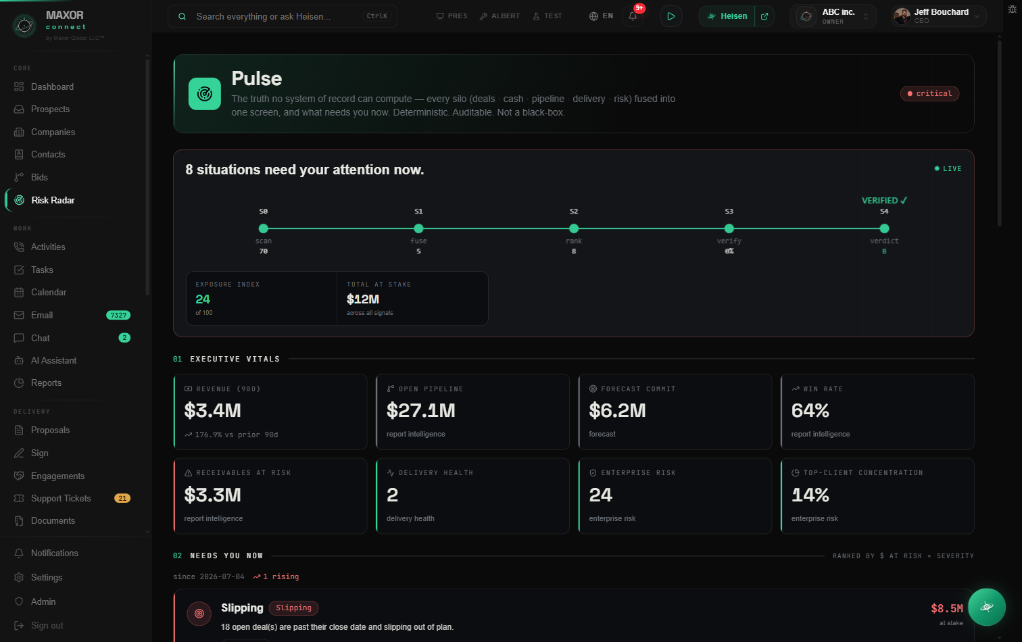Focus the Search everything or ask Heisen field

point(283,16)
